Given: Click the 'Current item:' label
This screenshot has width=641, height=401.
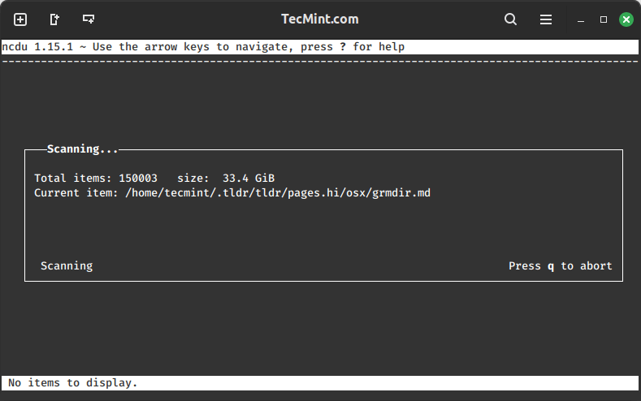Looking at the screenshot, I should (x=76, y=192).
